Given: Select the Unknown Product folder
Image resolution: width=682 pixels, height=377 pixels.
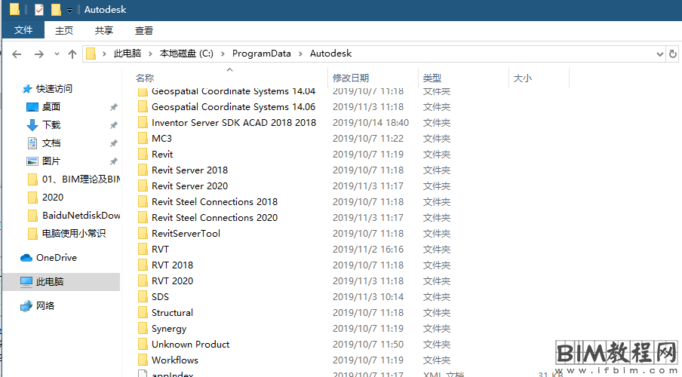Looking at the screenshot, I should pos(191,345).
